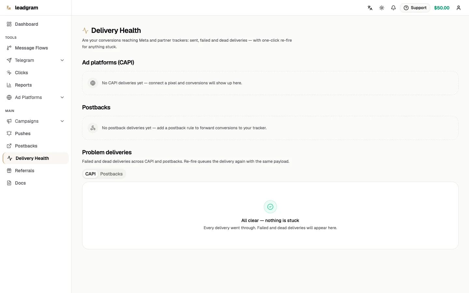The image size is (469, 293).
Task: Click the Problem deliveries heading
Action: (x=107, y=152)
